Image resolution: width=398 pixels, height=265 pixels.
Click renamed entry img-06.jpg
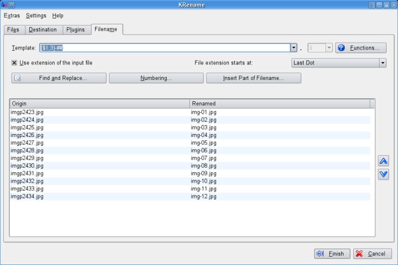(203, 150)
